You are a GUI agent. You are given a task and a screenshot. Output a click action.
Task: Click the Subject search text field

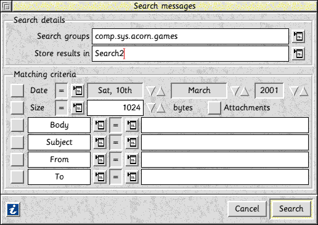pos(225,142)
